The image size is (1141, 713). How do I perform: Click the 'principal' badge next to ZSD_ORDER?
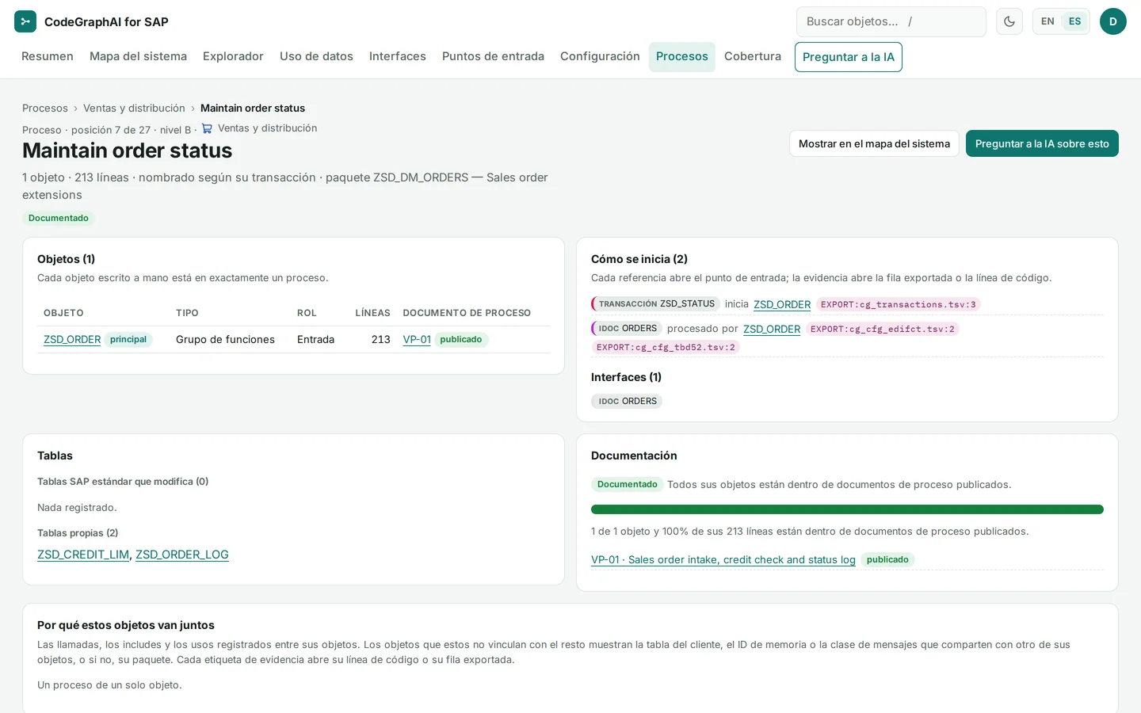128,339
